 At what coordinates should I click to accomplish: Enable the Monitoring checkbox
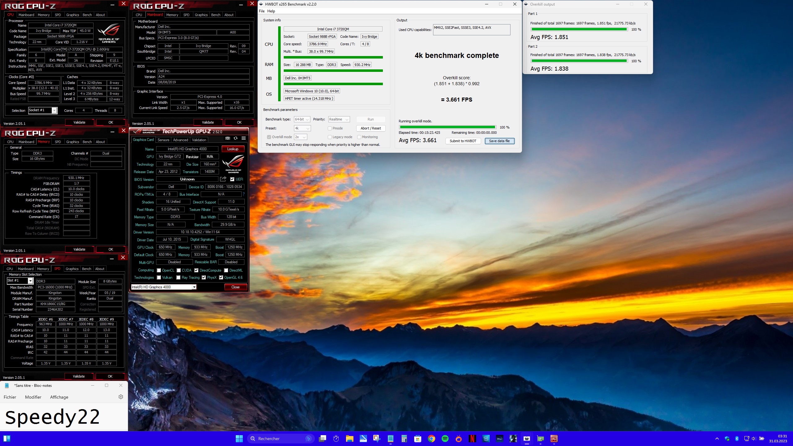359,137
